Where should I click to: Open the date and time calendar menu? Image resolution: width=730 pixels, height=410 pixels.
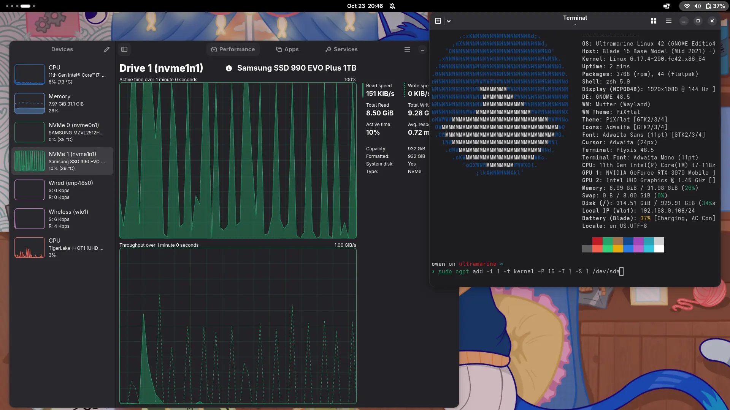pos(365,6)
